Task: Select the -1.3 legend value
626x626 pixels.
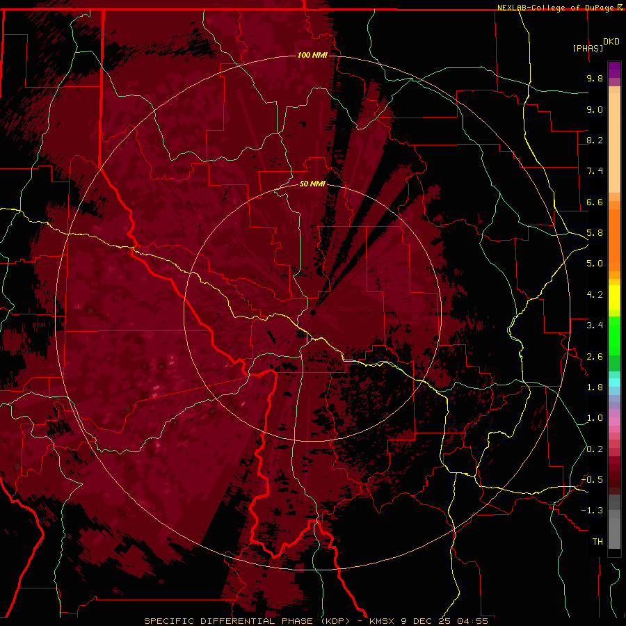Action: [x=592, y=511]
